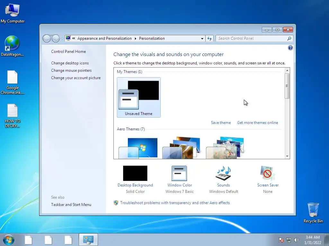The height and width of the screenshot is (246, 329).
Task: Open the second blank-file taskbar item
Action: point(48,240)
